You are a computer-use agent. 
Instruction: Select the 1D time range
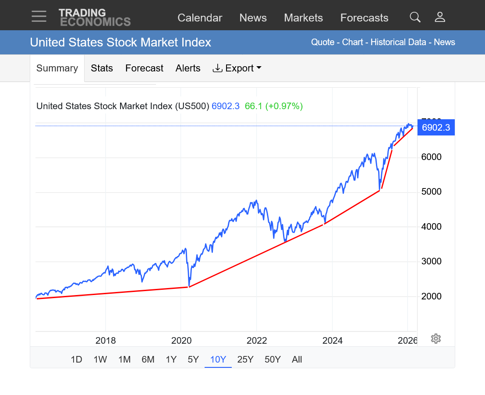click(x=76, y=359)
